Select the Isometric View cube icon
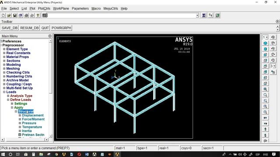Image resolution: width=280 pixels, height=157 pixels. click(266, 43)
